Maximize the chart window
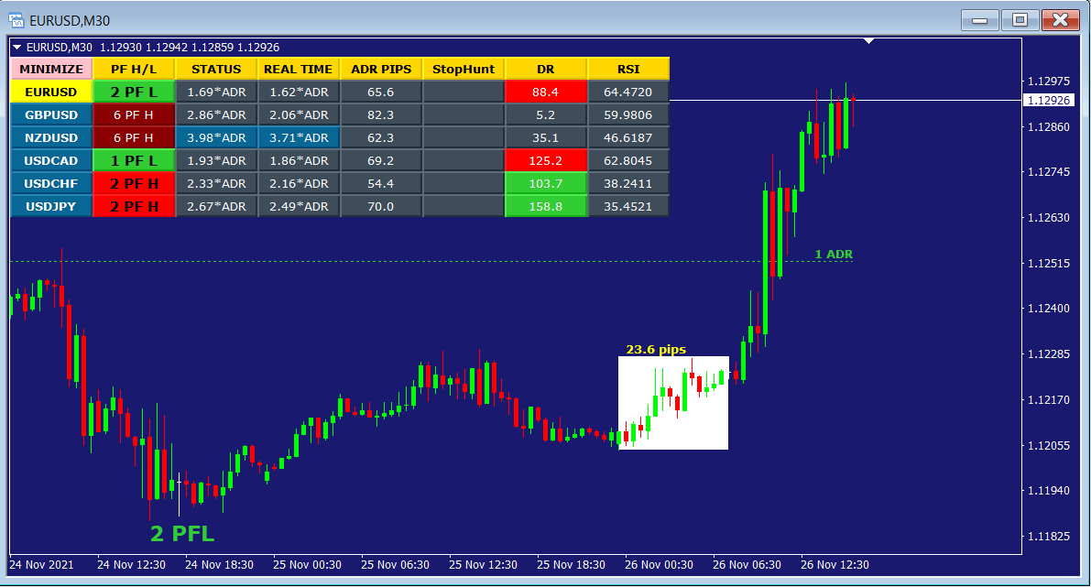 [x=1019, y=19]
